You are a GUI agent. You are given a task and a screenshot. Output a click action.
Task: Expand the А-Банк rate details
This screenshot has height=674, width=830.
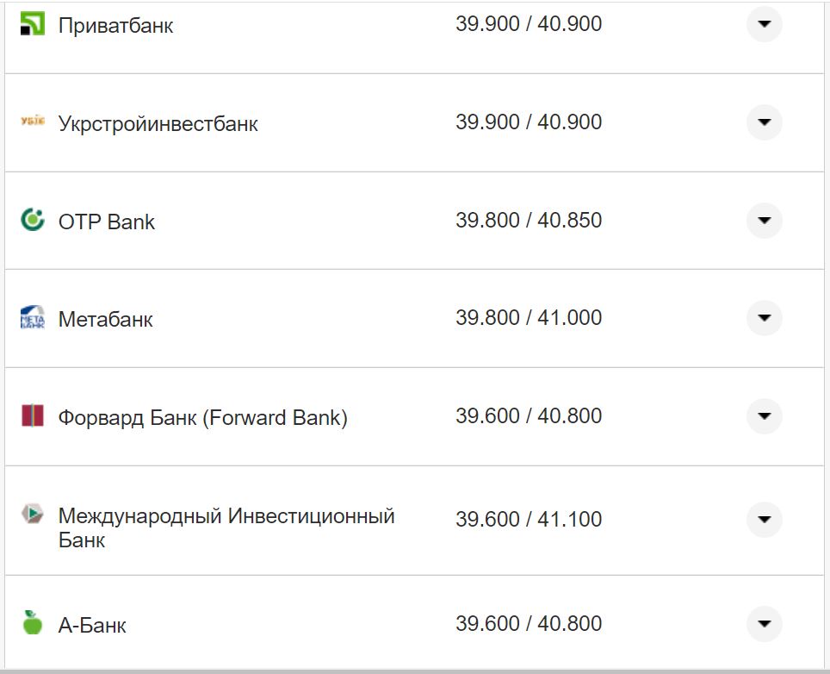pyautogui.click(x=764, y=622)
